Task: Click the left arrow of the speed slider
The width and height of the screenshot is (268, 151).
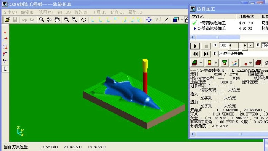Action: tap(230, 45)
